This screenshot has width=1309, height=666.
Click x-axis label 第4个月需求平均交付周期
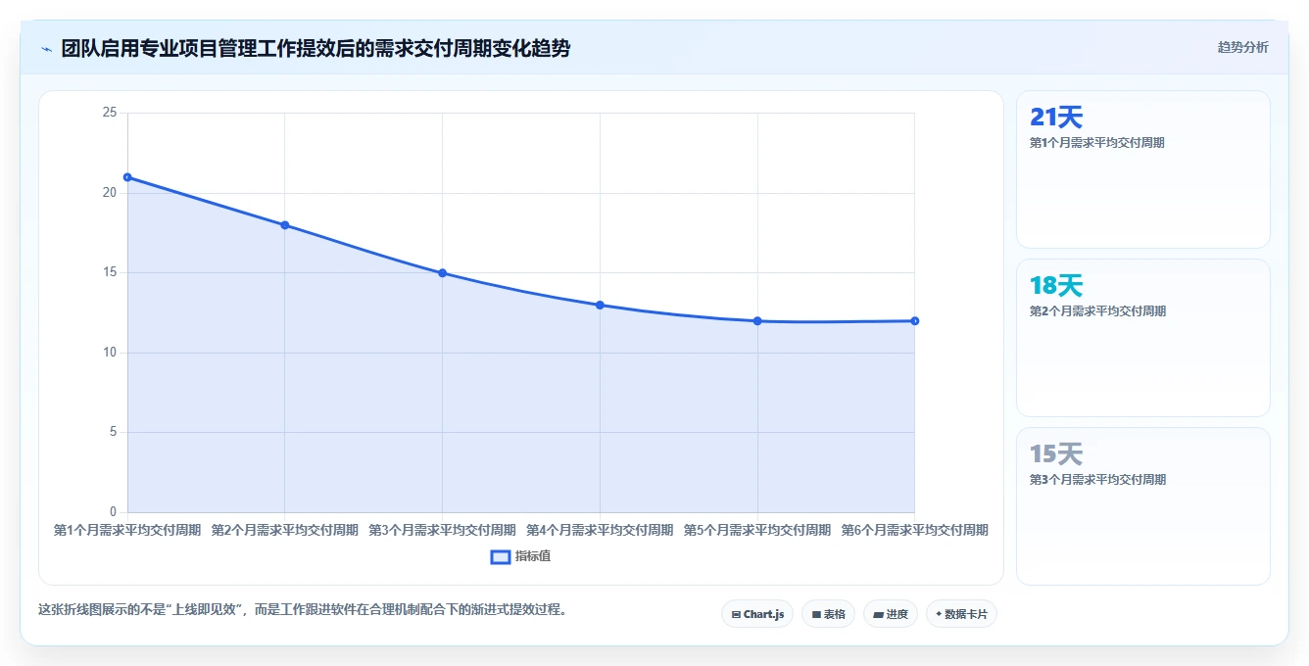point(600,530)
